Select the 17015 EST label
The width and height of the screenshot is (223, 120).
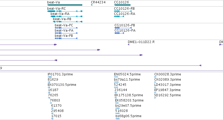[56, 116]
